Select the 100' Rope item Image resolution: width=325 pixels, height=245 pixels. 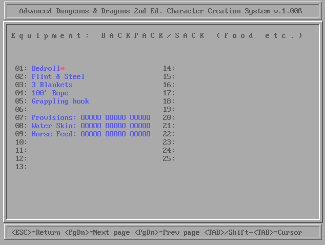(x=50, y=93)
